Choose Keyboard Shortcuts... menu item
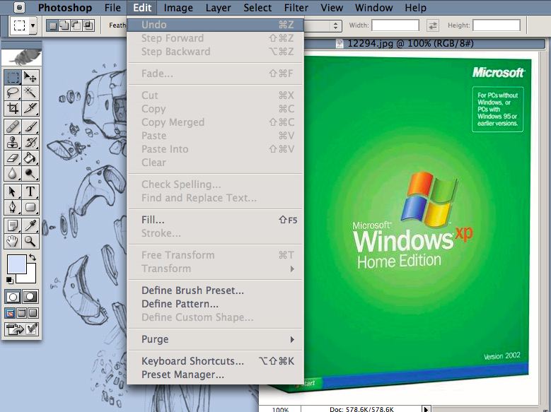Image resolution: width=551 pixels, height=412 pixels. point(215,361)
